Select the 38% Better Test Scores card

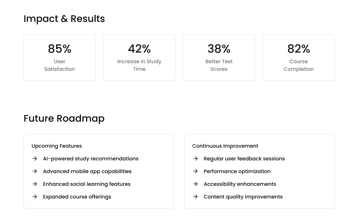219,57
